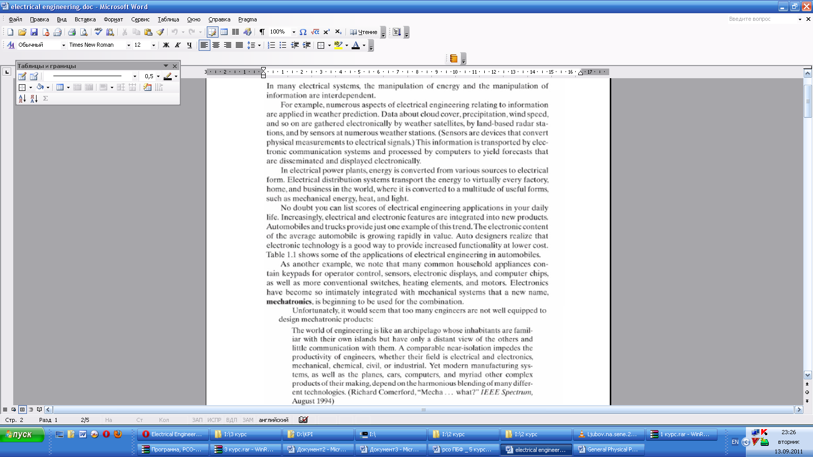The image size is (813, 457).
Task: Increase paragraph indent
Action: [306, 45]
